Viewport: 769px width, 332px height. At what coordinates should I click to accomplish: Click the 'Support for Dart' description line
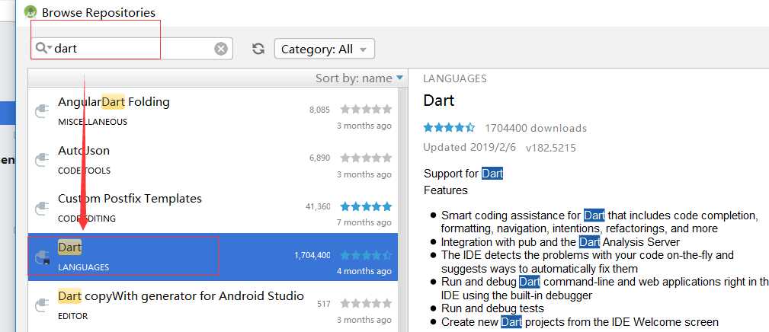click(x=463, y=174)
